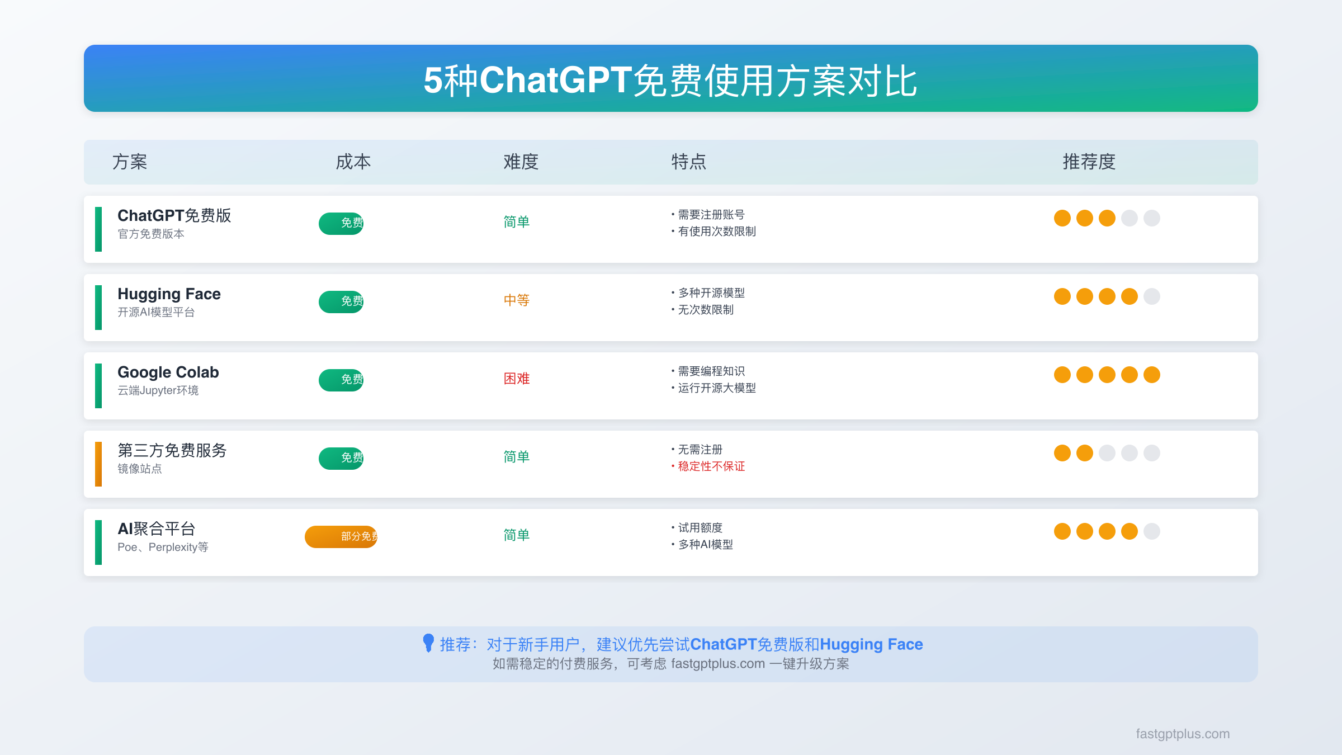Click the lightbulb icon in the recommendation banner
1342x755 pixels.
[428, 644]
